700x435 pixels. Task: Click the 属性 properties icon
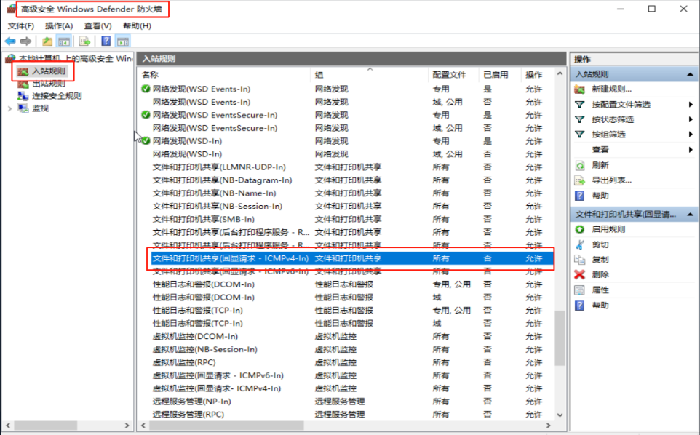point(579,290)
